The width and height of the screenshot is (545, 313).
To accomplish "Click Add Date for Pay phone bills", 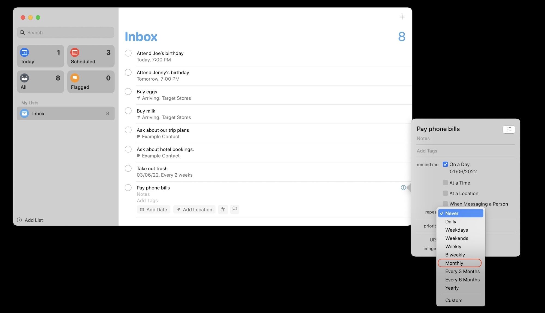I will pos(153,209).
